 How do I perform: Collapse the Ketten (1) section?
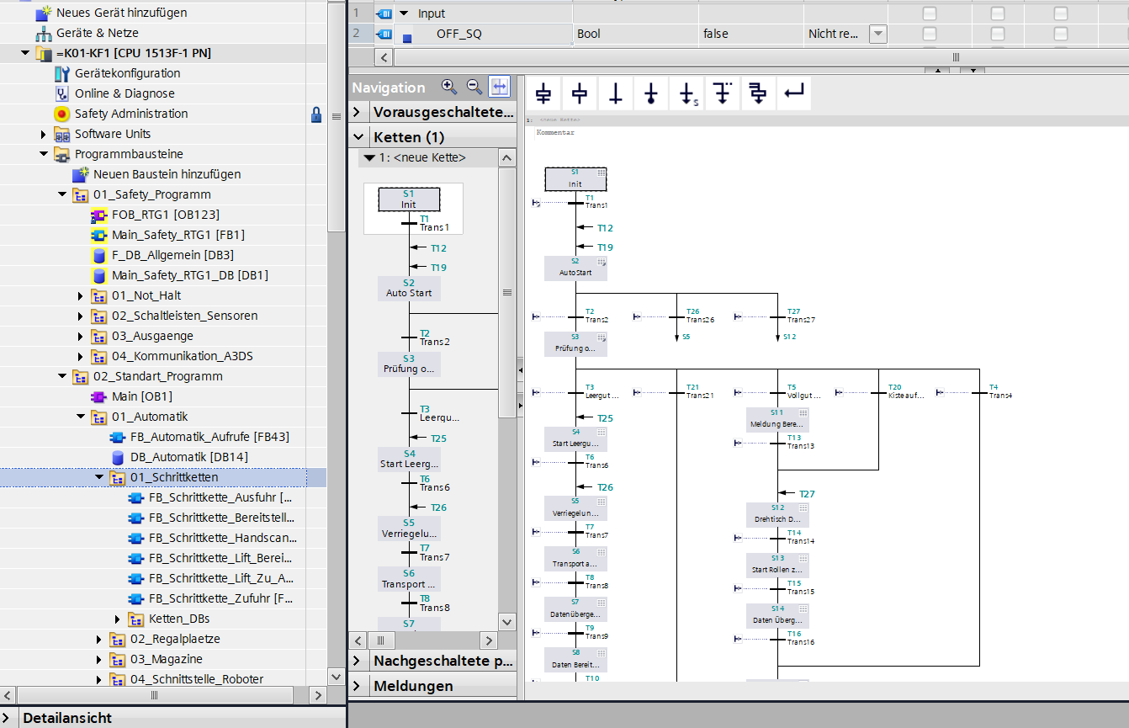click(x=357, y=136)
